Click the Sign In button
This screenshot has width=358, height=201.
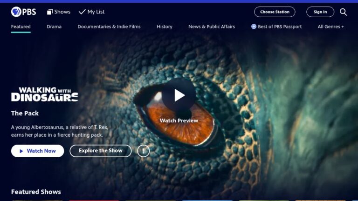coord(320,12)
